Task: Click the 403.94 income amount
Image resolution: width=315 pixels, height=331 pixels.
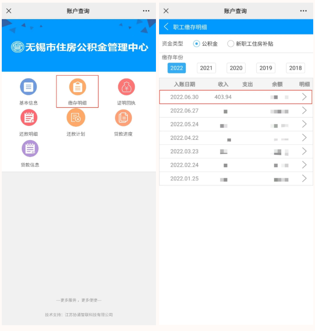Action: (x=223, y=97)
